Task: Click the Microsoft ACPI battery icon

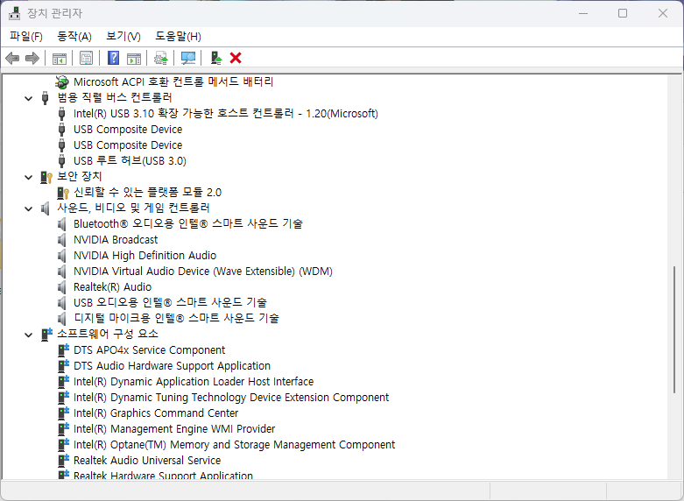Action: 62,81
